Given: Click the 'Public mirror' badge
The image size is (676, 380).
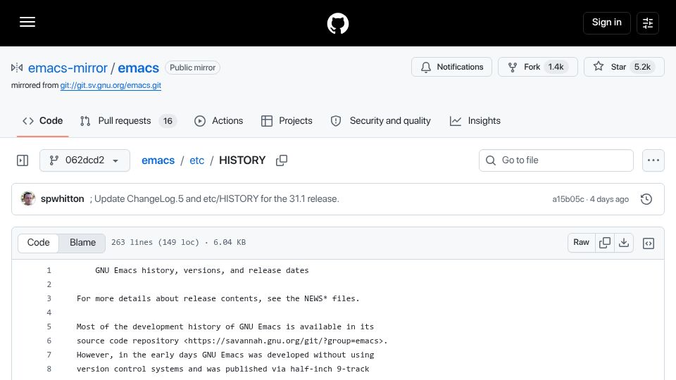Looking at the screenshot, I should (192, 68).
